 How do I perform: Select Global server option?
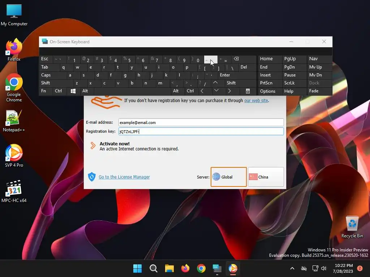[x=229, y=177]
